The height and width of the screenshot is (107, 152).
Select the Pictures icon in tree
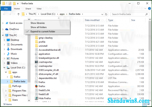8,59
